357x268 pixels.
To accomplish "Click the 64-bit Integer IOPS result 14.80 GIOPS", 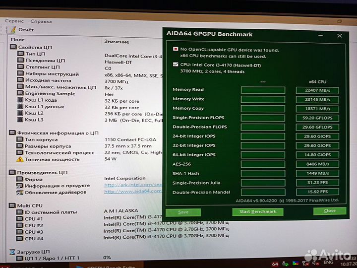I will [317, 155].
